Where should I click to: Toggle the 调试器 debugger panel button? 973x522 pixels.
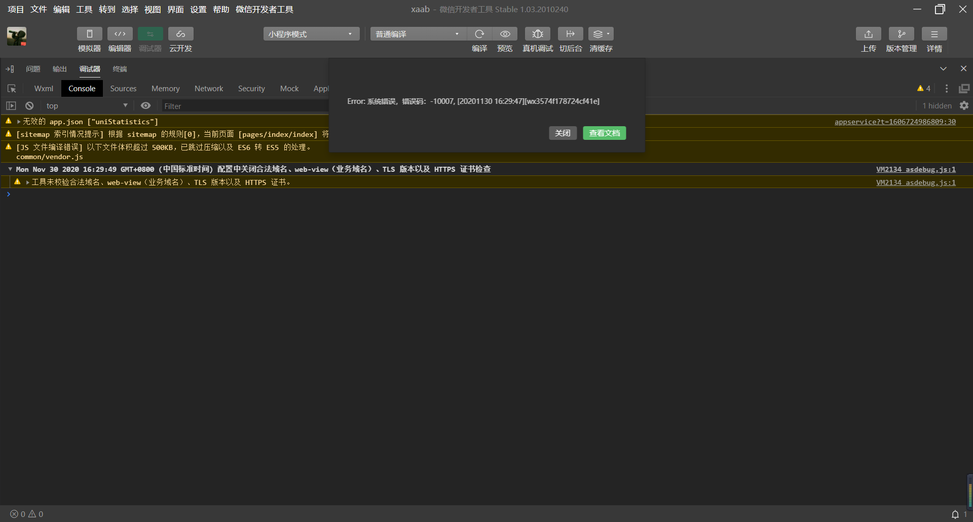click(x=150, y=34)
